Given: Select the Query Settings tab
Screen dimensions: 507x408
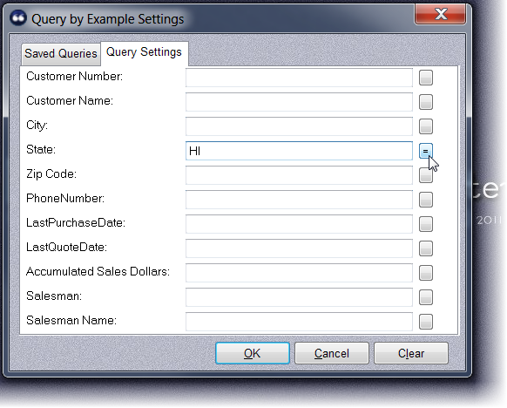Looking at the screenshot, I should coord(145,52).
